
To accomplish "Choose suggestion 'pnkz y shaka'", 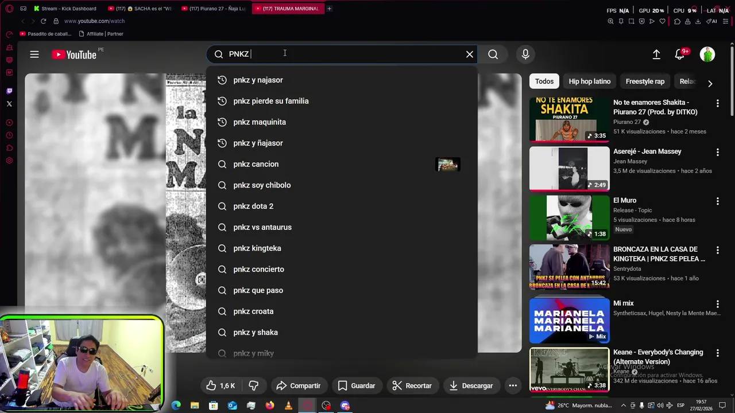I will 342,332.
